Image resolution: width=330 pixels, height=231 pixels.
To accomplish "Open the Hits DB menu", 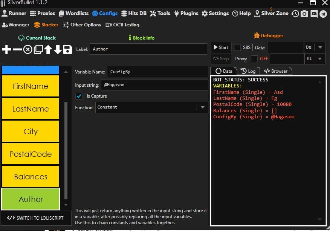I will [134, 13].
